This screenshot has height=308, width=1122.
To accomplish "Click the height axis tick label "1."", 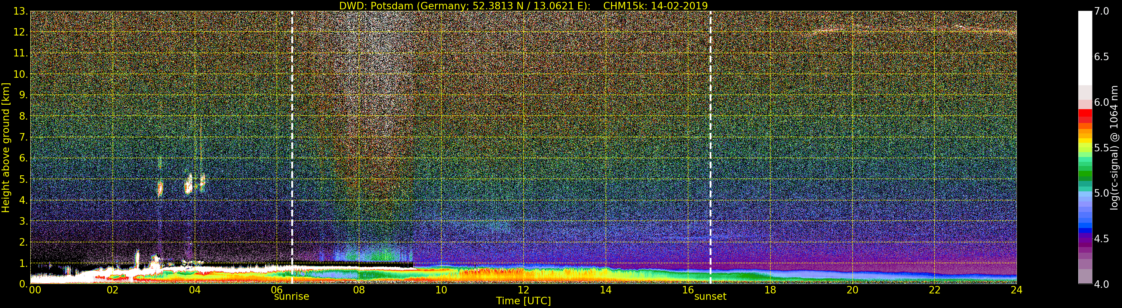I will point(23,263).
